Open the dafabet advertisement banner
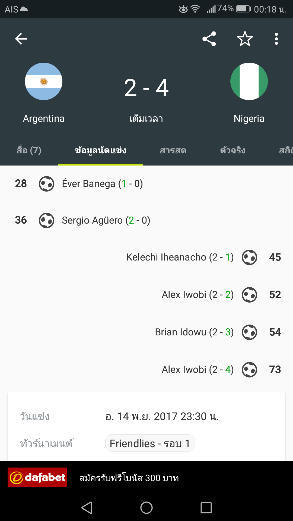Viewport: 293px width, 521px height. coord(146,478)
